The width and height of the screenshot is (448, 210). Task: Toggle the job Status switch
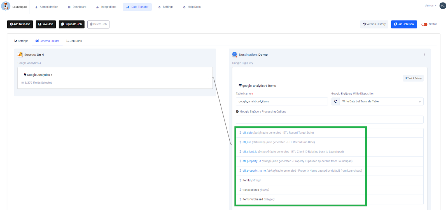coord(424,24)
